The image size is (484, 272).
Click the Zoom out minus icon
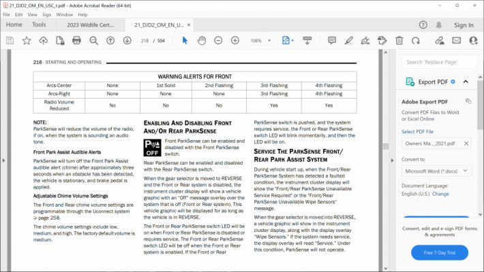[218, 40]
